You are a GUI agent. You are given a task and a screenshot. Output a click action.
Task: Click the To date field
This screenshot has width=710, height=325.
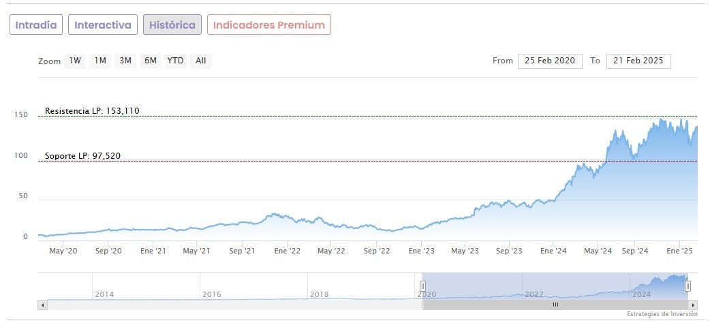point(638,61)
